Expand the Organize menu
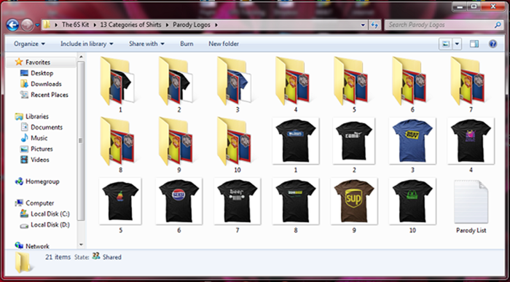The width and height of the screenshot is (510, 282). click(x=29, y=44)
